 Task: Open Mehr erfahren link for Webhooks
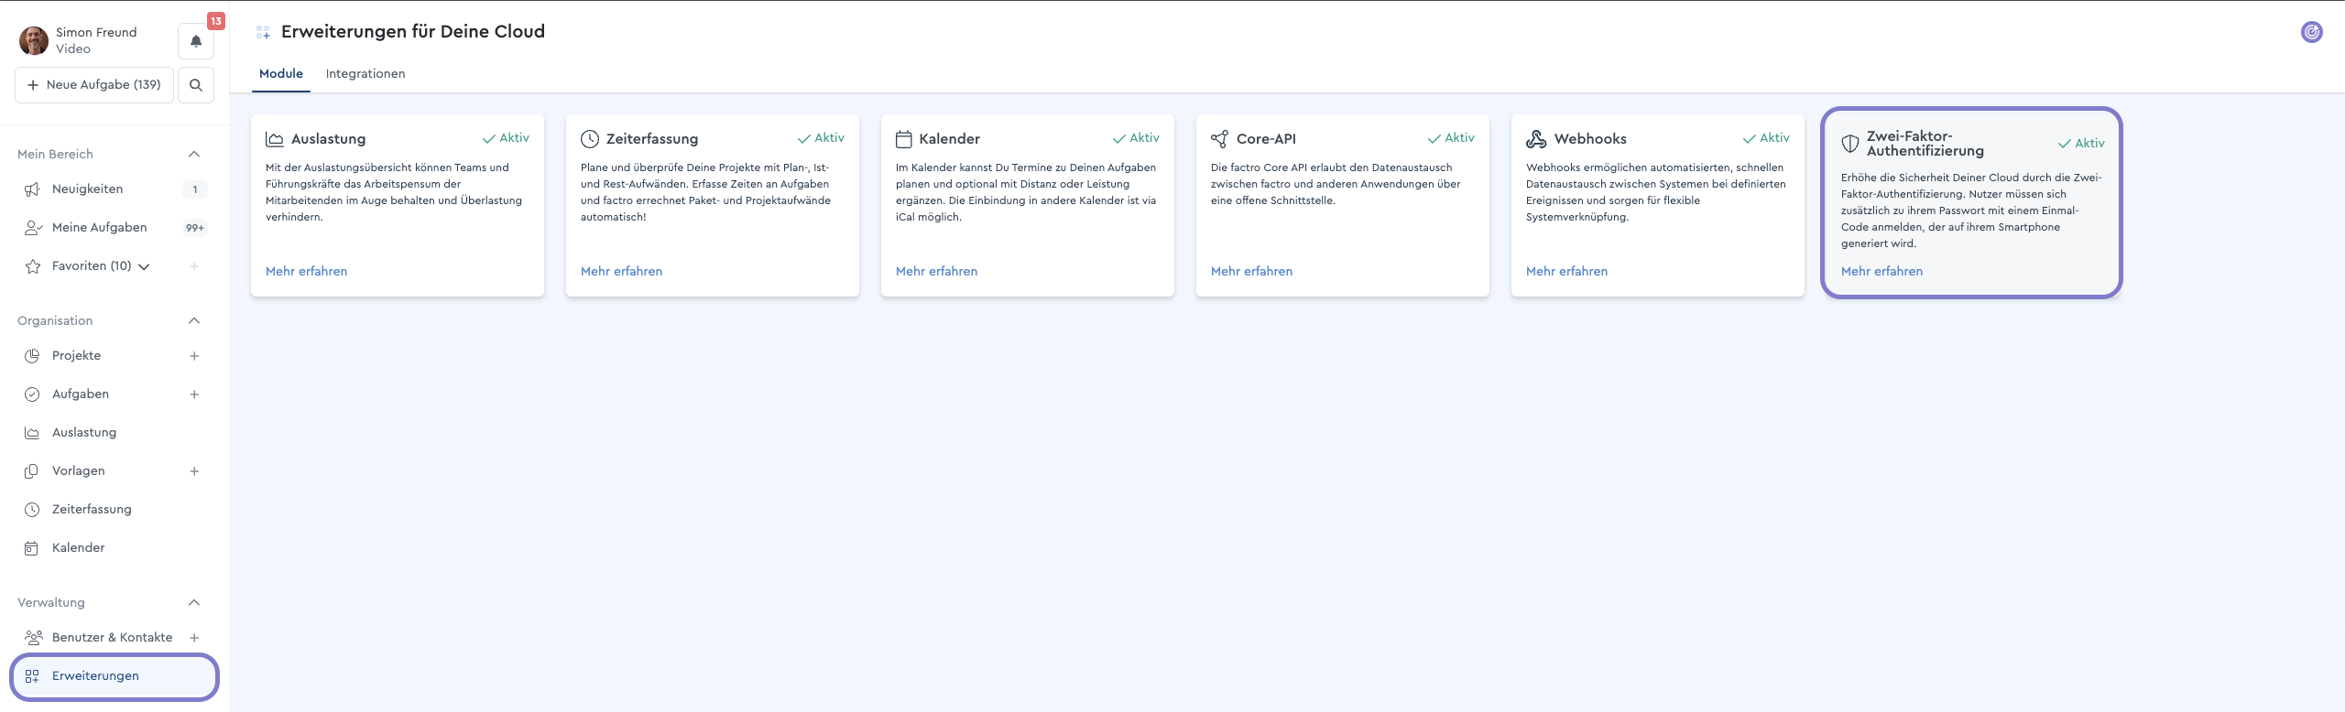(1566, 272)
